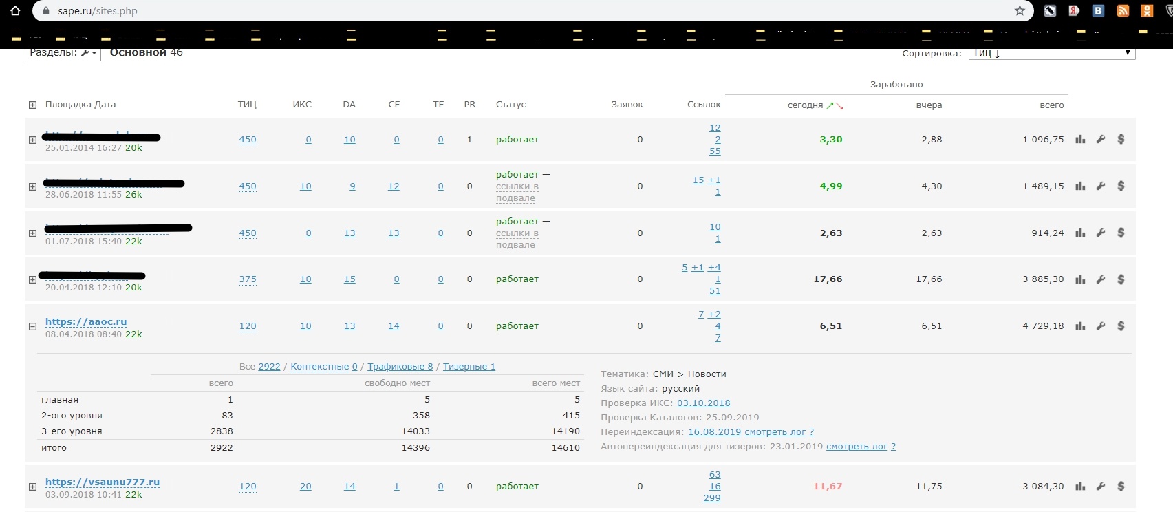Expand all rows using the header plus icon

(32, 105)
